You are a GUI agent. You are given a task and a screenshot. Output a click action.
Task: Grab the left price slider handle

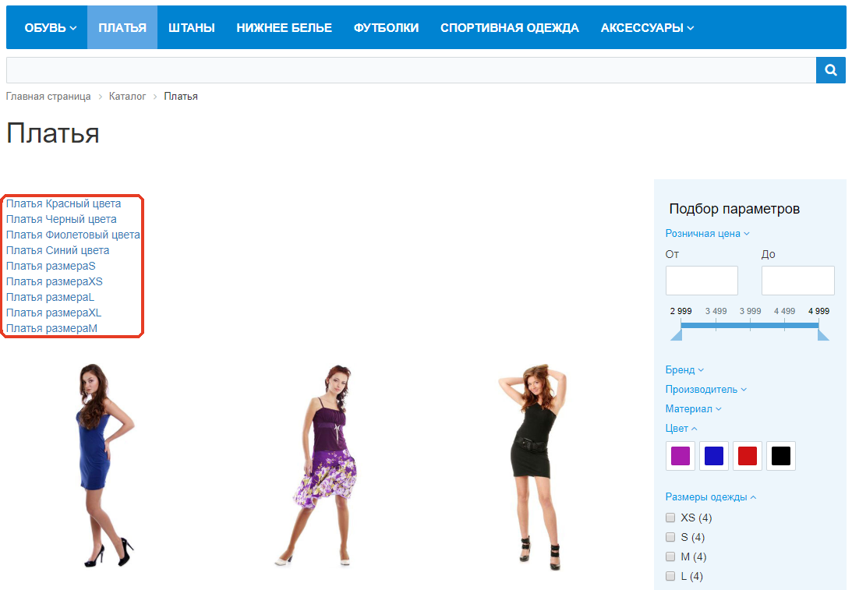(677, 334)
